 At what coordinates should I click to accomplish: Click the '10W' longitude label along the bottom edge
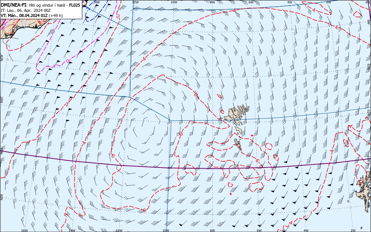pos(166,231)
